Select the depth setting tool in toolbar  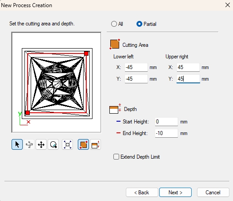coord(96,144)
